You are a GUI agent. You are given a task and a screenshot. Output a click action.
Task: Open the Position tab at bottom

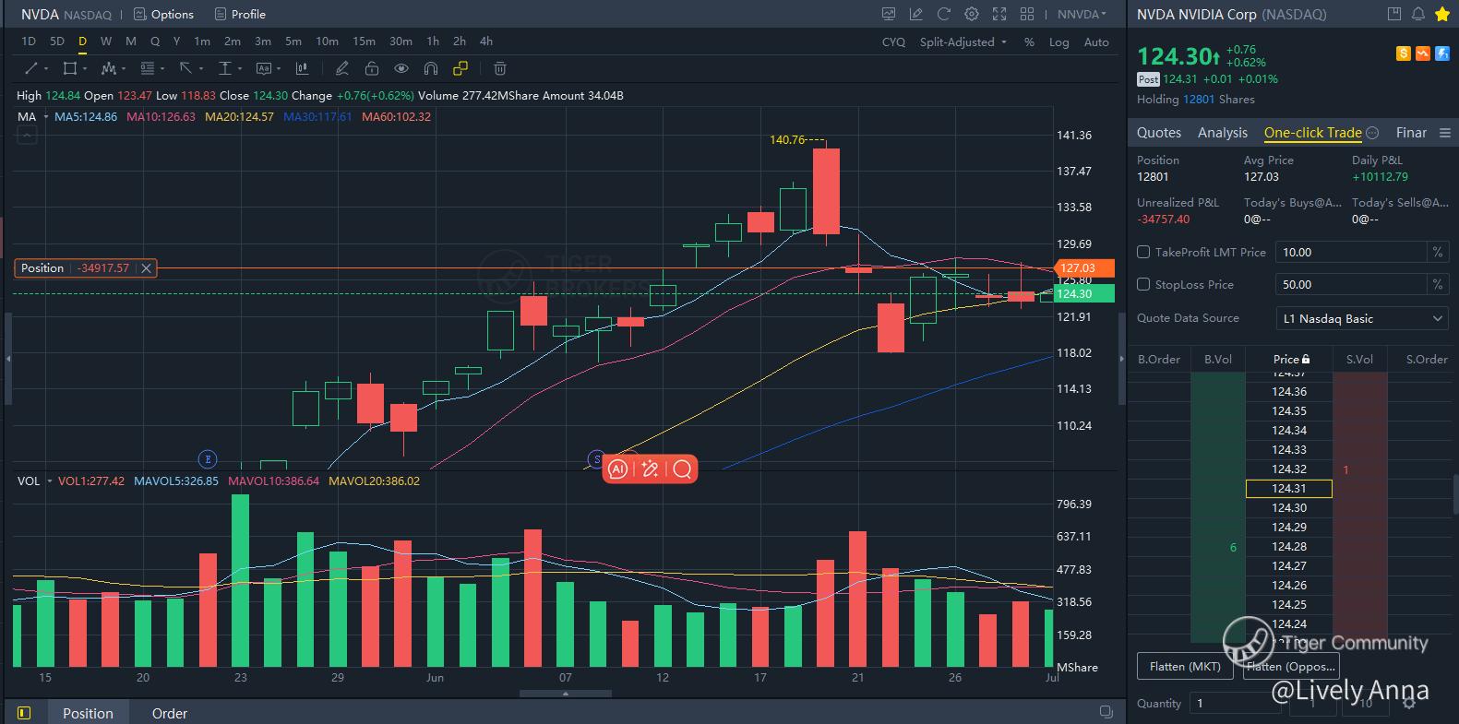point(88,713)
